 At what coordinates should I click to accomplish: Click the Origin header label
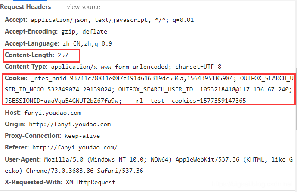click(15, 124)
